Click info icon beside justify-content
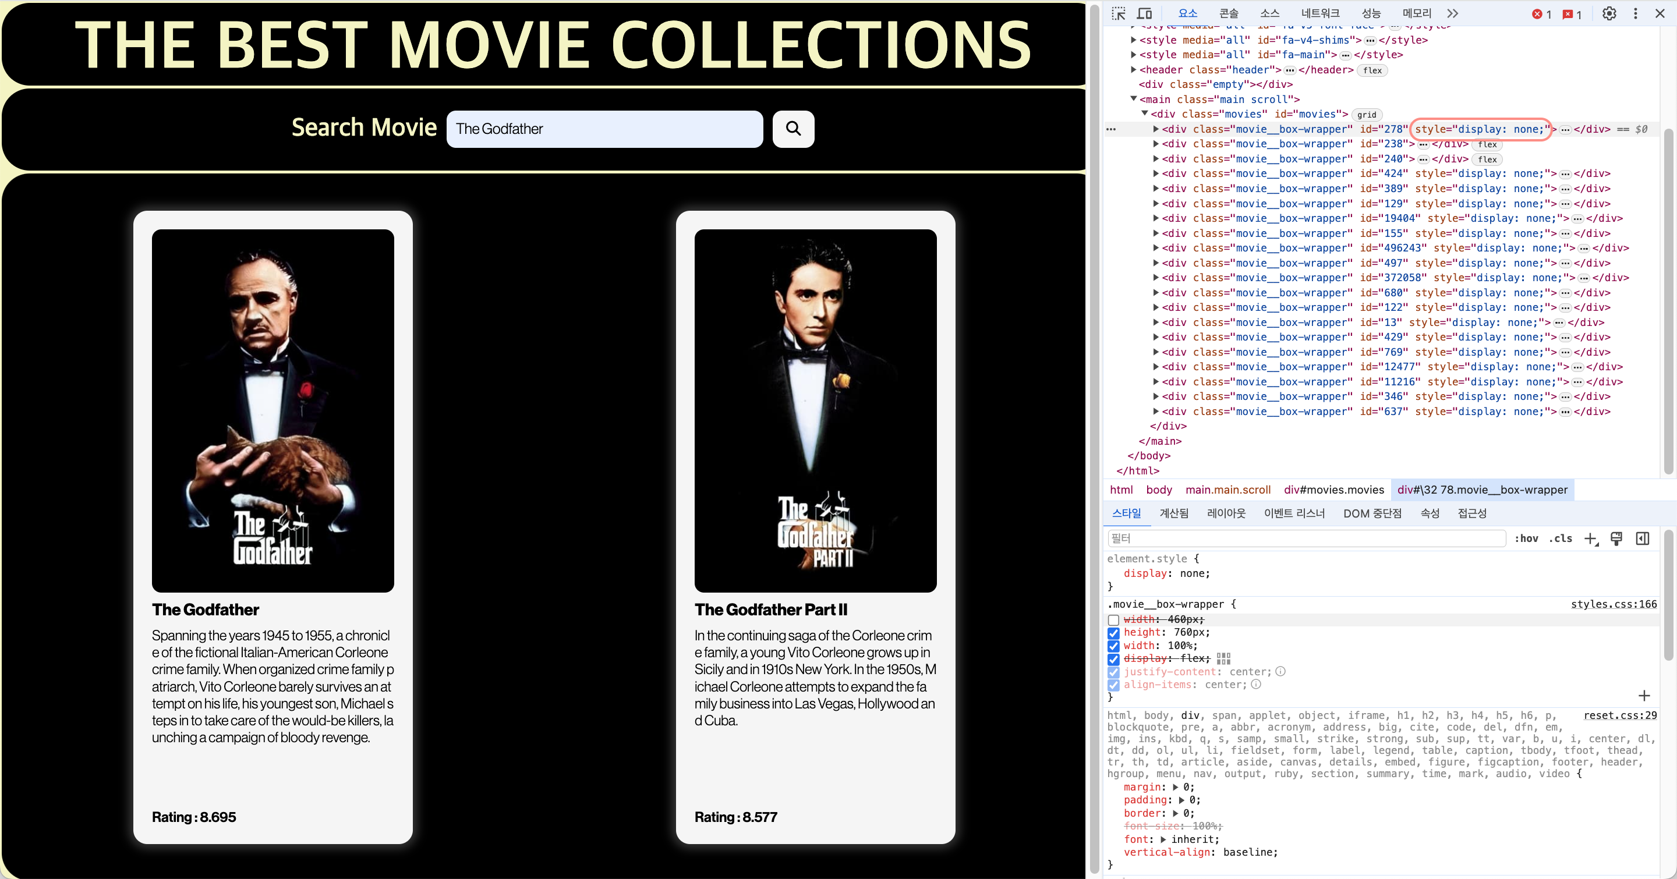The image size is (1677, 879). point(1280,671)
